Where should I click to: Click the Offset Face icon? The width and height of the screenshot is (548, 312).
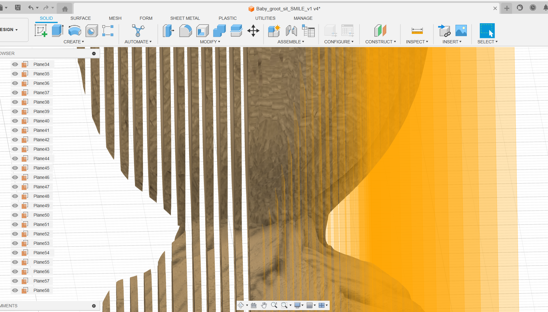[x=236, y=31]
